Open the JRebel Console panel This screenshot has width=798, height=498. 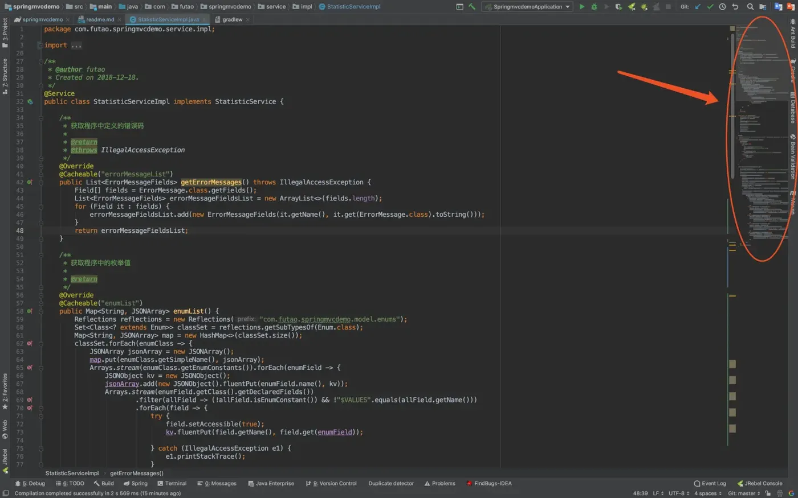pyautogui.click(x=760, y=484)
